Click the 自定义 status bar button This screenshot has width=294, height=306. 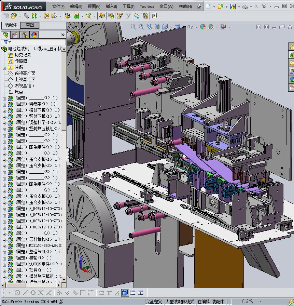pyautogui.click(x=248, y=302)
